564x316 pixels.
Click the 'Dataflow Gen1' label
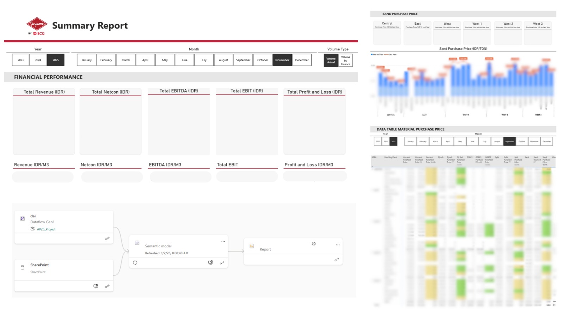(x=42, y=222)
